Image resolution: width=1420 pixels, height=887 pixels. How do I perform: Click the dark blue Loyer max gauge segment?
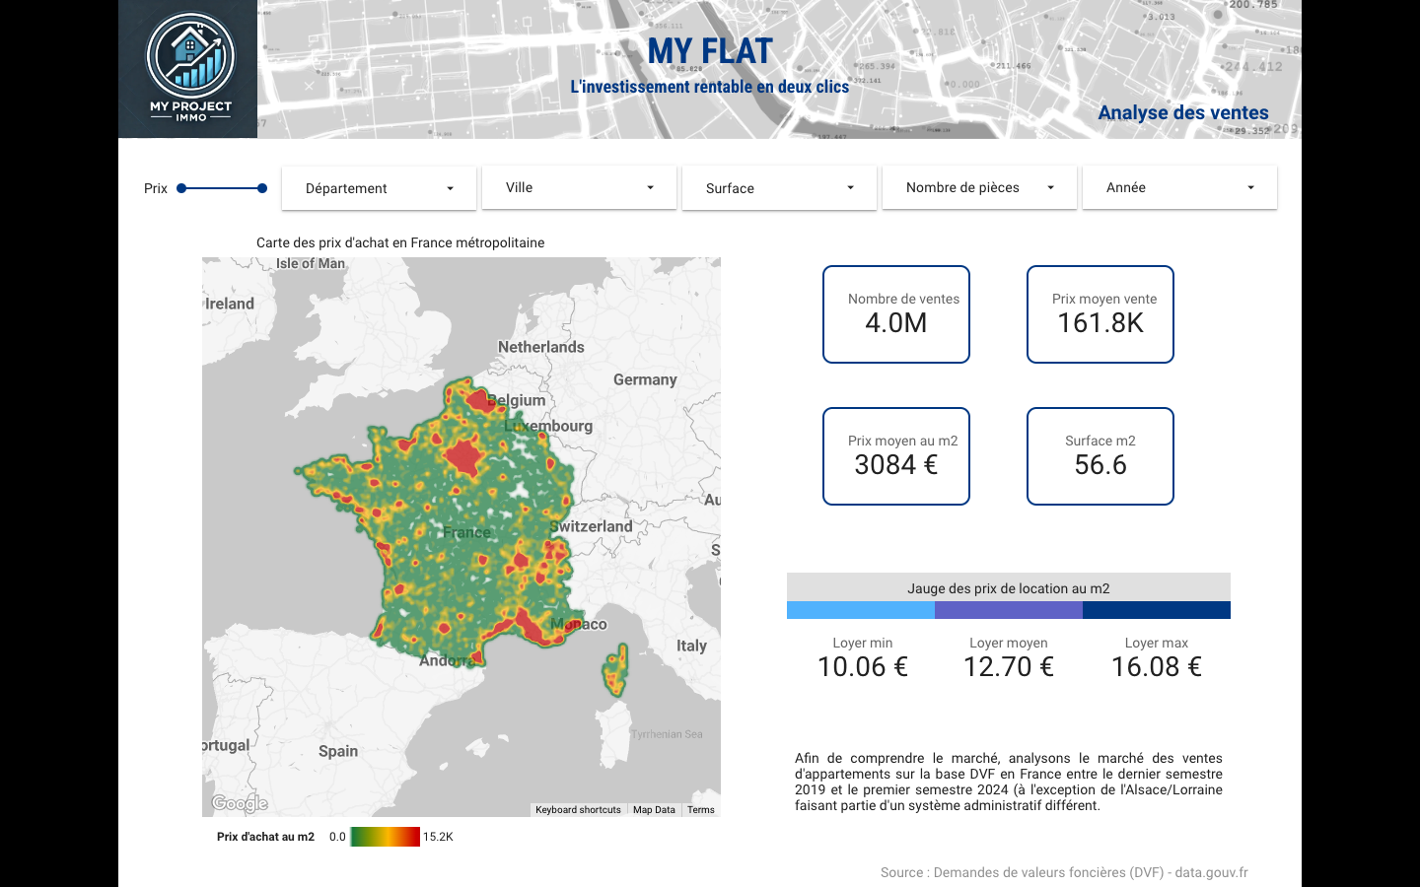click(x=1157, y=610)
